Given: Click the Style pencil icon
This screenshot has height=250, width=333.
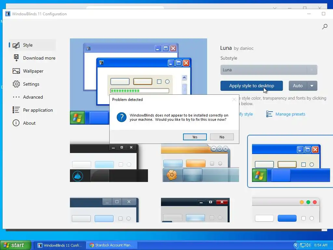Looking at the screenshot, I should pos(16,45).
